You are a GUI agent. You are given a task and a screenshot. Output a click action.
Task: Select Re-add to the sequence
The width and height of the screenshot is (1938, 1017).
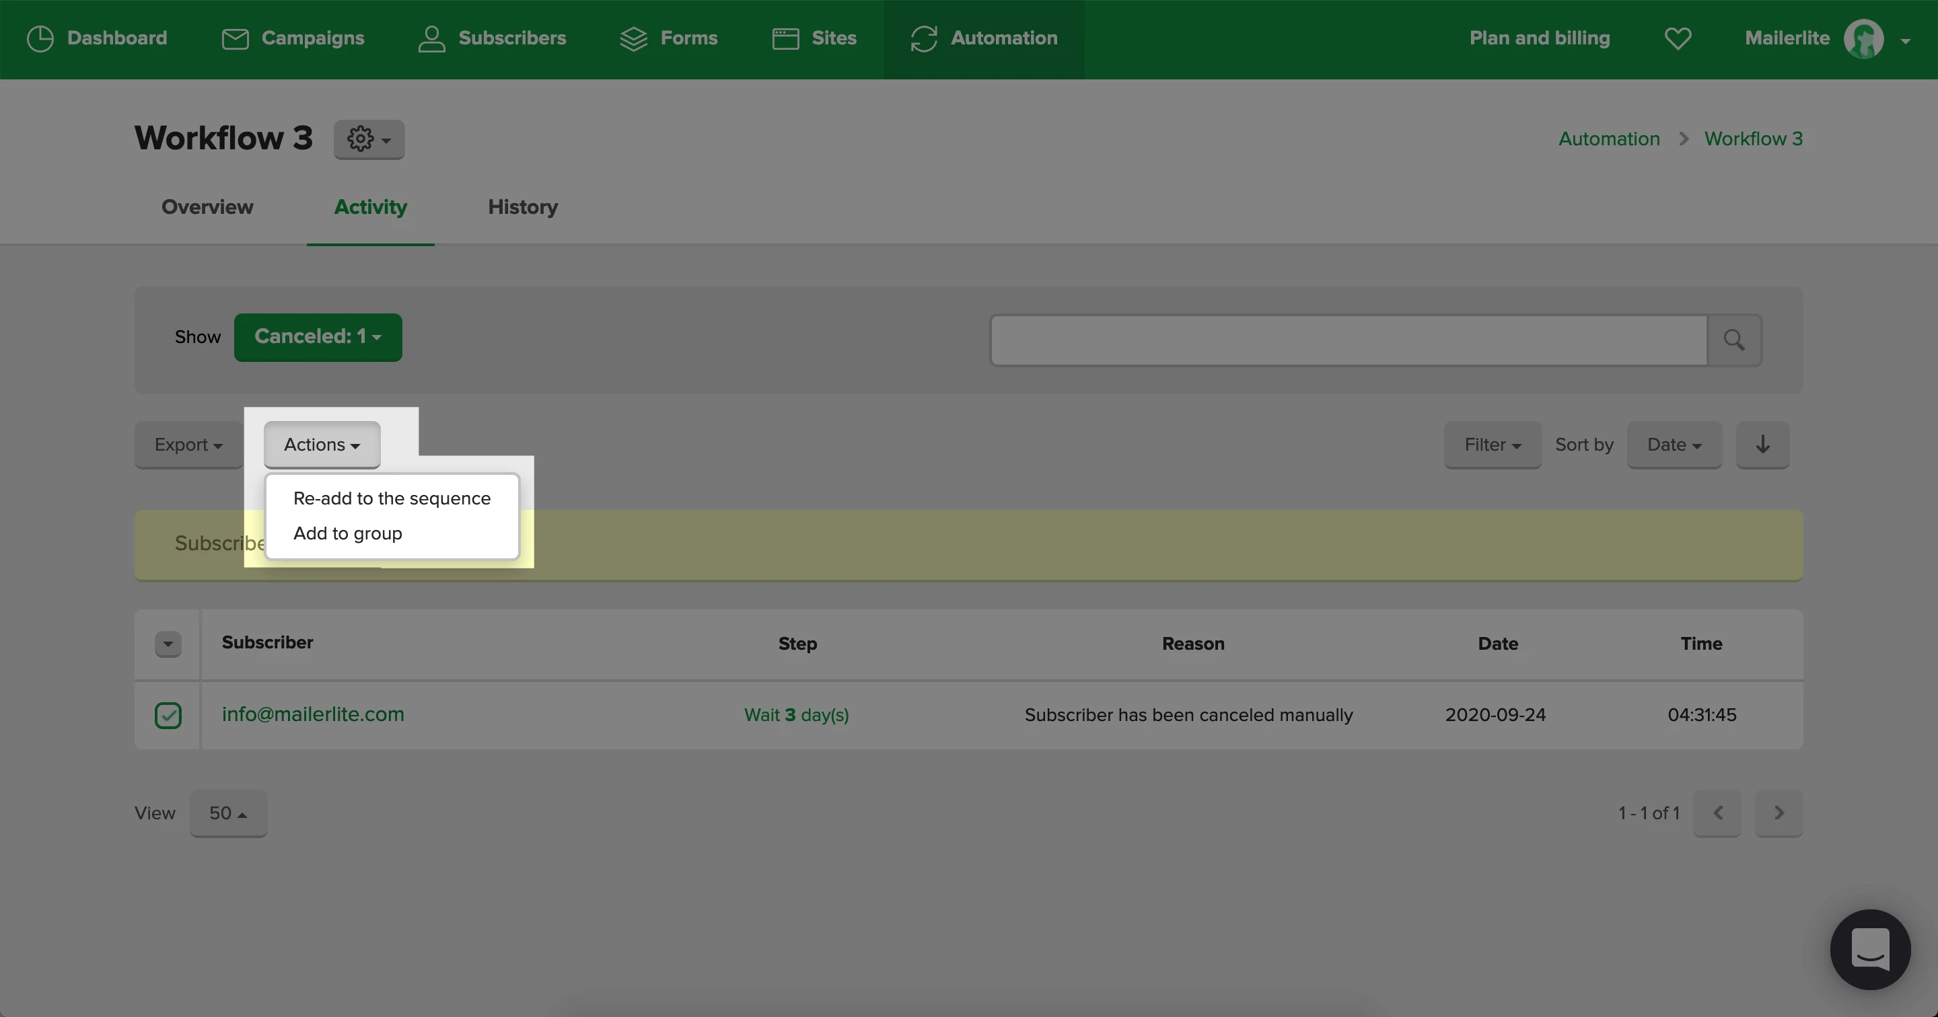(x=391, y=498)
